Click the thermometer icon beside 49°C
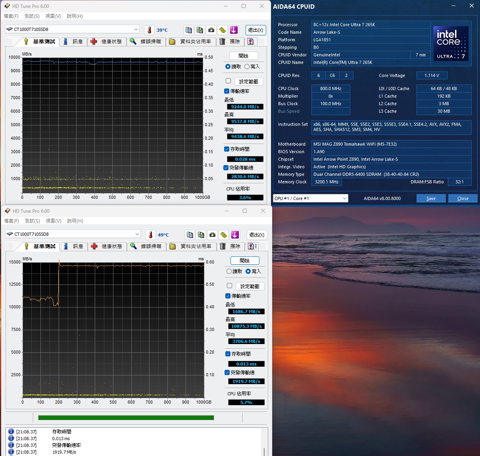The height and width of the screenshot is (456, 480). pos(150,235)
